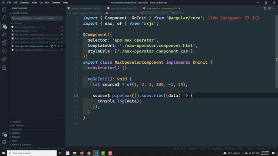Click the Spaces indentation status item
The height and width of the screenshot is (156, 278).
tap(193, 149)
